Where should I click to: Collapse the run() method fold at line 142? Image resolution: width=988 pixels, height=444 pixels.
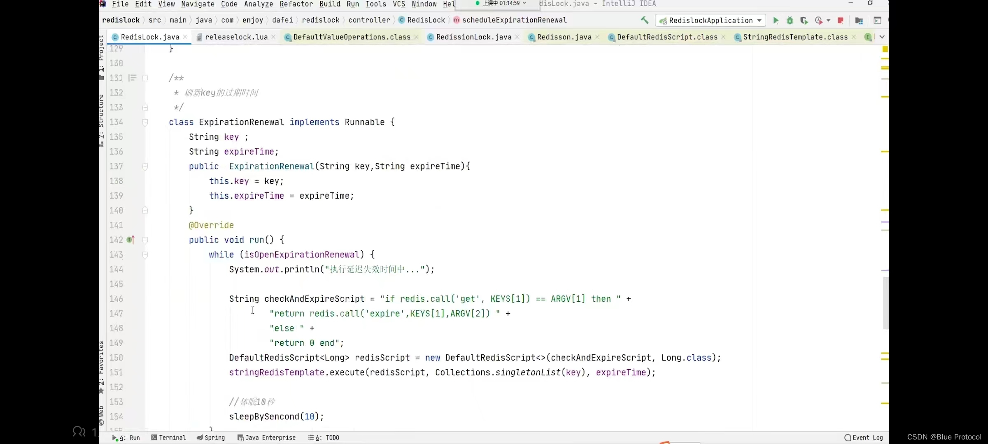[145, 240]
